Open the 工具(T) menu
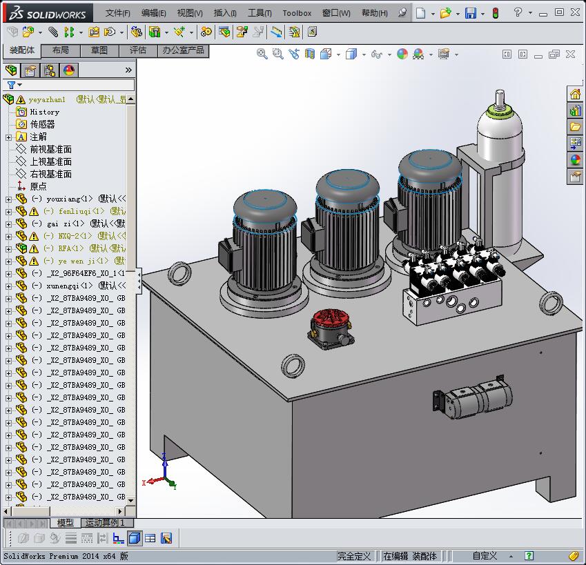The width and height of the screenshot is (586, 565). point(260,13)
